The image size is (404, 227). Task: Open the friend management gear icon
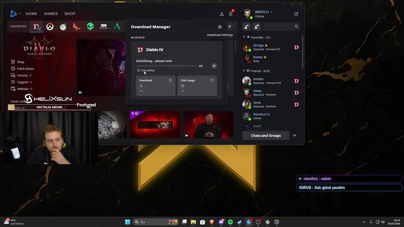pos(257,26)
